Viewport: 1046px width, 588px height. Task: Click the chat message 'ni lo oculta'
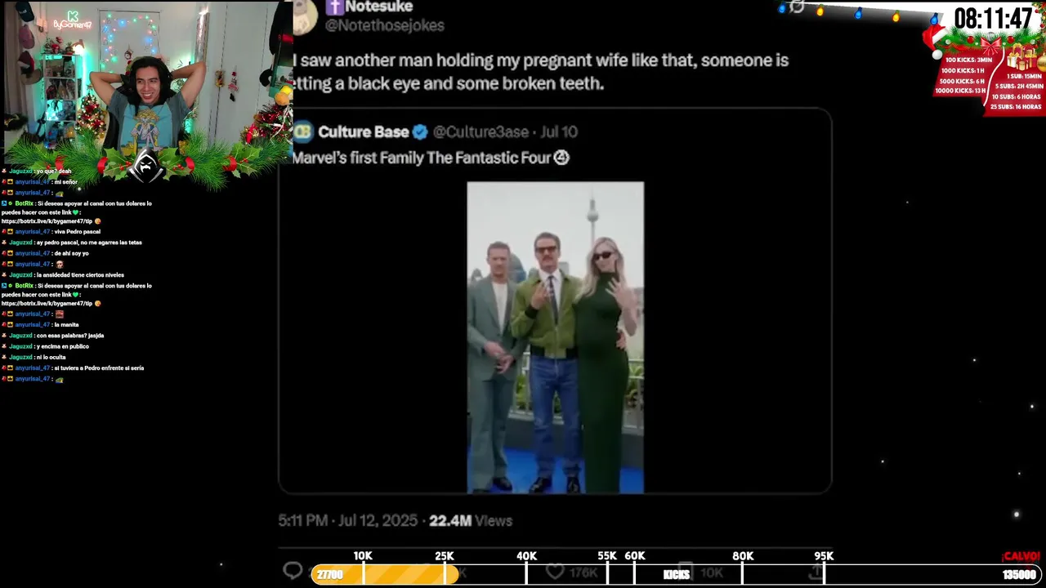point(51,357)
